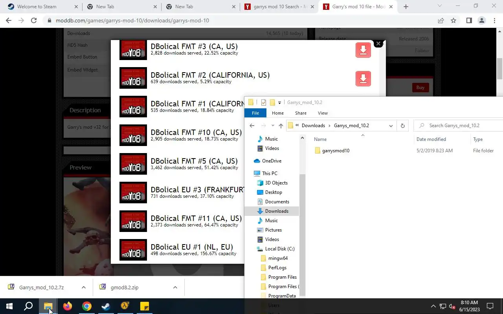Open 3D Objects in navigation pane
503x314 pixels.
tap(276, 183)
